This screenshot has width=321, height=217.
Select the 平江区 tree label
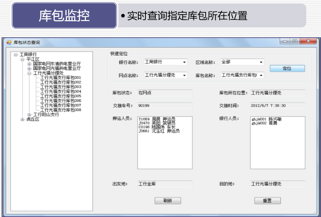[x=33, y=59]
